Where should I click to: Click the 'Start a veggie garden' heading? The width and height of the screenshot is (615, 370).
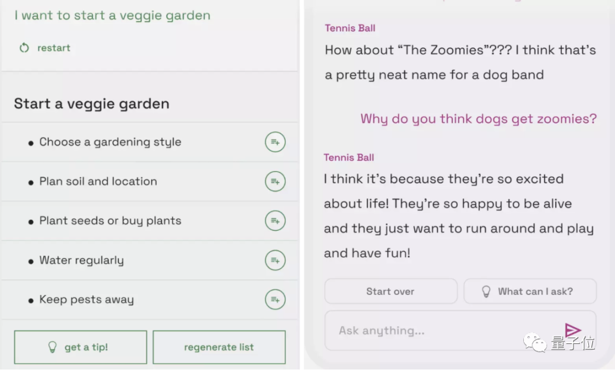click(x=92, y=104)
